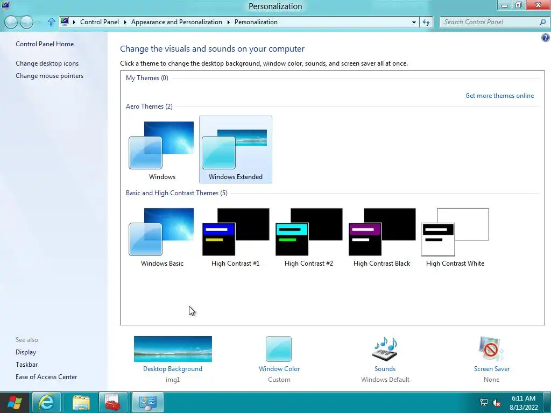
Task: Open Screen Saver settings icon
Action: (x=491, y=348)
